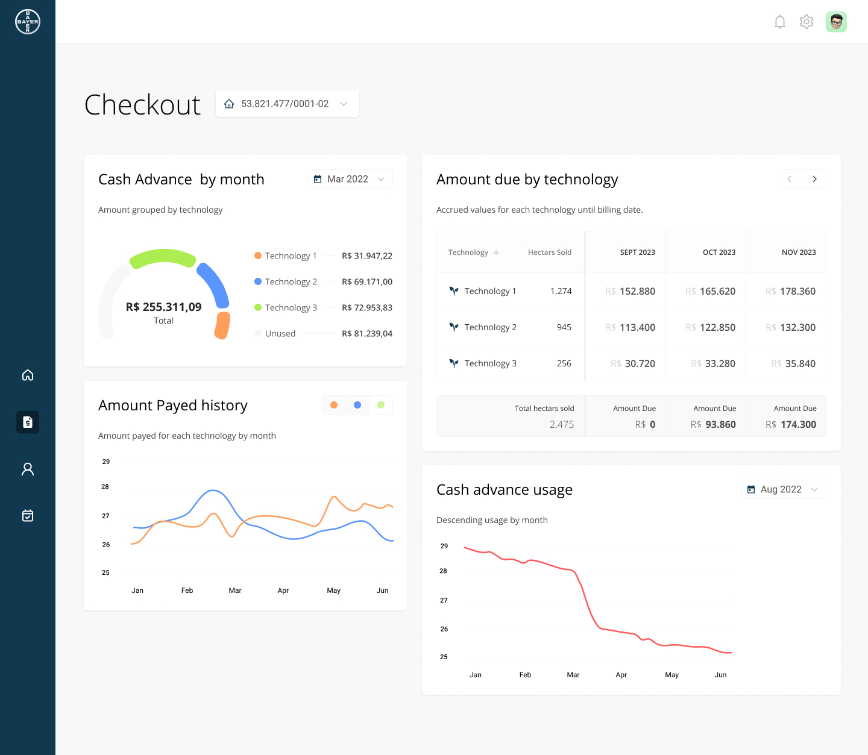Click plant icon for Technology 2 row
868x755 pixels.
pyautogui.click(x=454, y=327)
